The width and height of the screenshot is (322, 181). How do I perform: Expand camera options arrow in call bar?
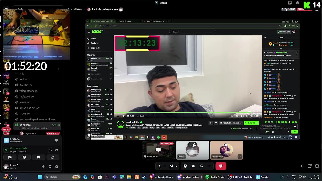click(x=176, y=166)
